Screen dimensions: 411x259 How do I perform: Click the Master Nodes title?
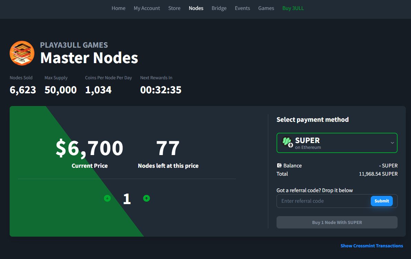click(89, 58)
